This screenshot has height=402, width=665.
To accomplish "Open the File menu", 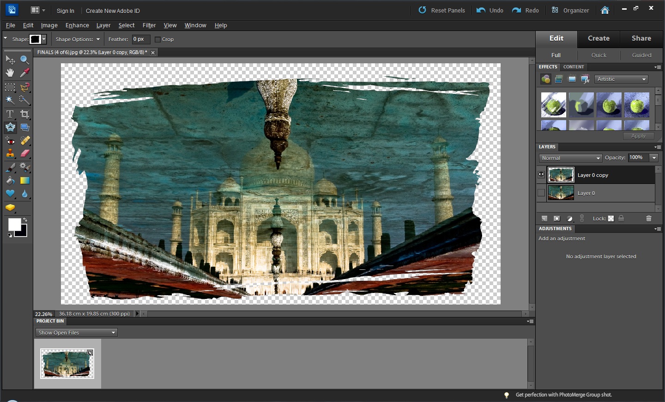I will click(x=10, y=25).
